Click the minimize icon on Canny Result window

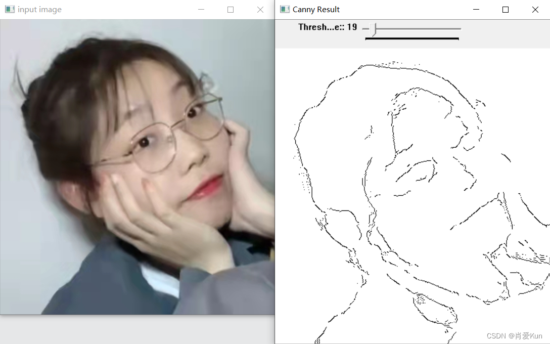(476, 10)
